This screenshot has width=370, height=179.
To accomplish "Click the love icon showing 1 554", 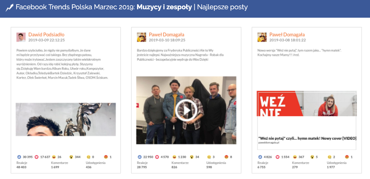I will 278,157.
